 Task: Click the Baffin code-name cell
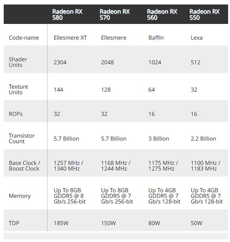tap(156, 38)
